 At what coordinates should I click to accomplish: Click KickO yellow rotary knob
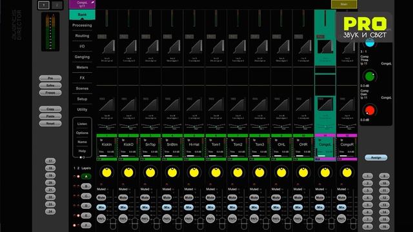click(128, 173)
